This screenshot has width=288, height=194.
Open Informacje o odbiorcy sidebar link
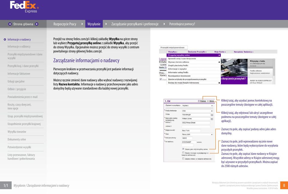[x=19, y=47]
